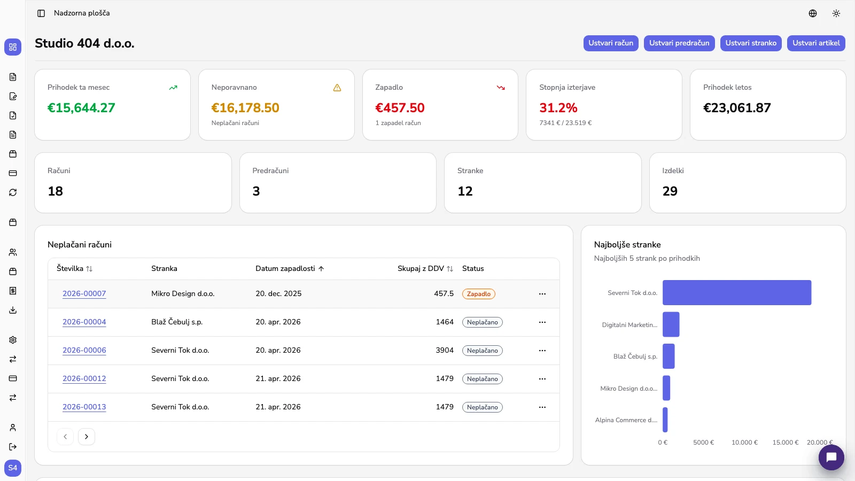Toggle the sidebar panel icon
This screenshot has height=481, width=855.
tap(41, 13)
